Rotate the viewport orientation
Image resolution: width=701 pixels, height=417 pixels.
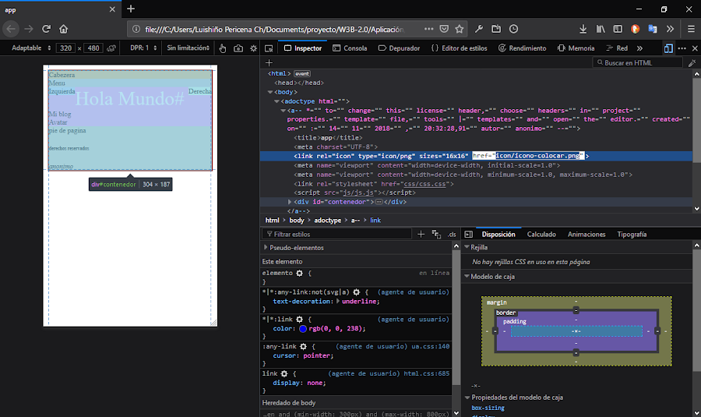pos(111,48)
